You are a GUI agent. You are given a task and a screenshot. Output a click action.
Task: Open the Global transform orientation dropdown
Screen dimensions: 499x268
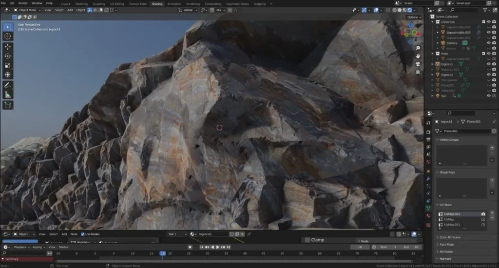click(x=188, y=10)
